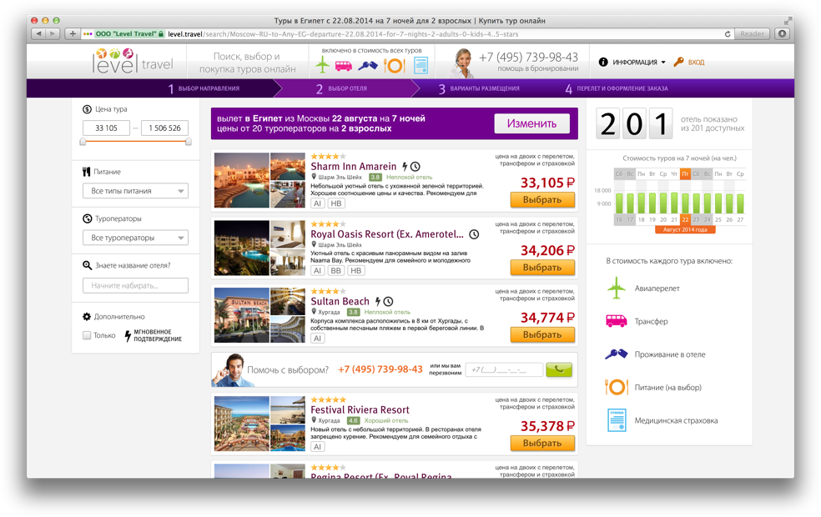821x517 pixels.
Task: Click the orange key login icon
Action: point(678,62)
